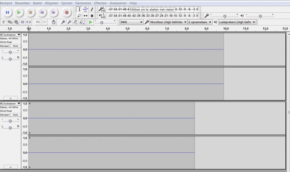The width and height of the screenshot is (290, 172).
Task: Collapse the first track with bottom arrow
Action: [x=10, y=98]
